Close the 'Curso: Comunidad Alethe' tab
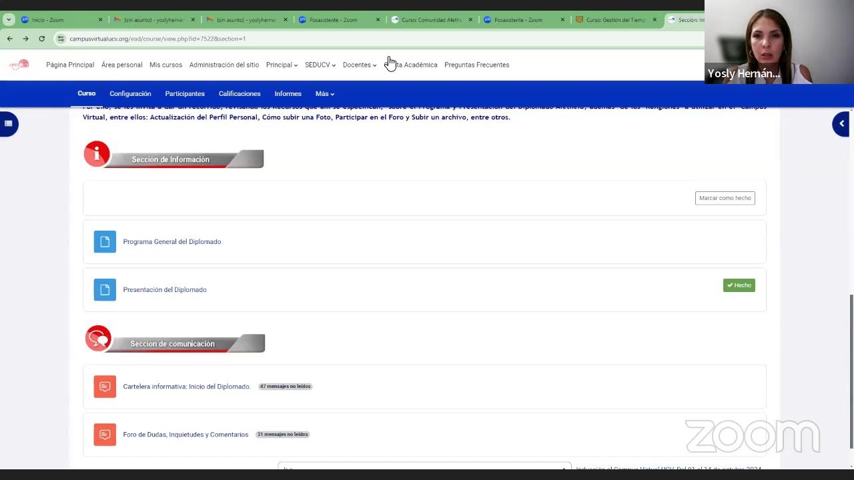Viewport: 854px width, 480px height. [x=470, y=20]
